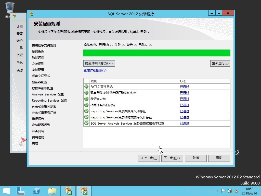Image resolution: width=261 pixels, height=196 pixels.
Task: Click the 状态 column header
Action: coord(204,81)
